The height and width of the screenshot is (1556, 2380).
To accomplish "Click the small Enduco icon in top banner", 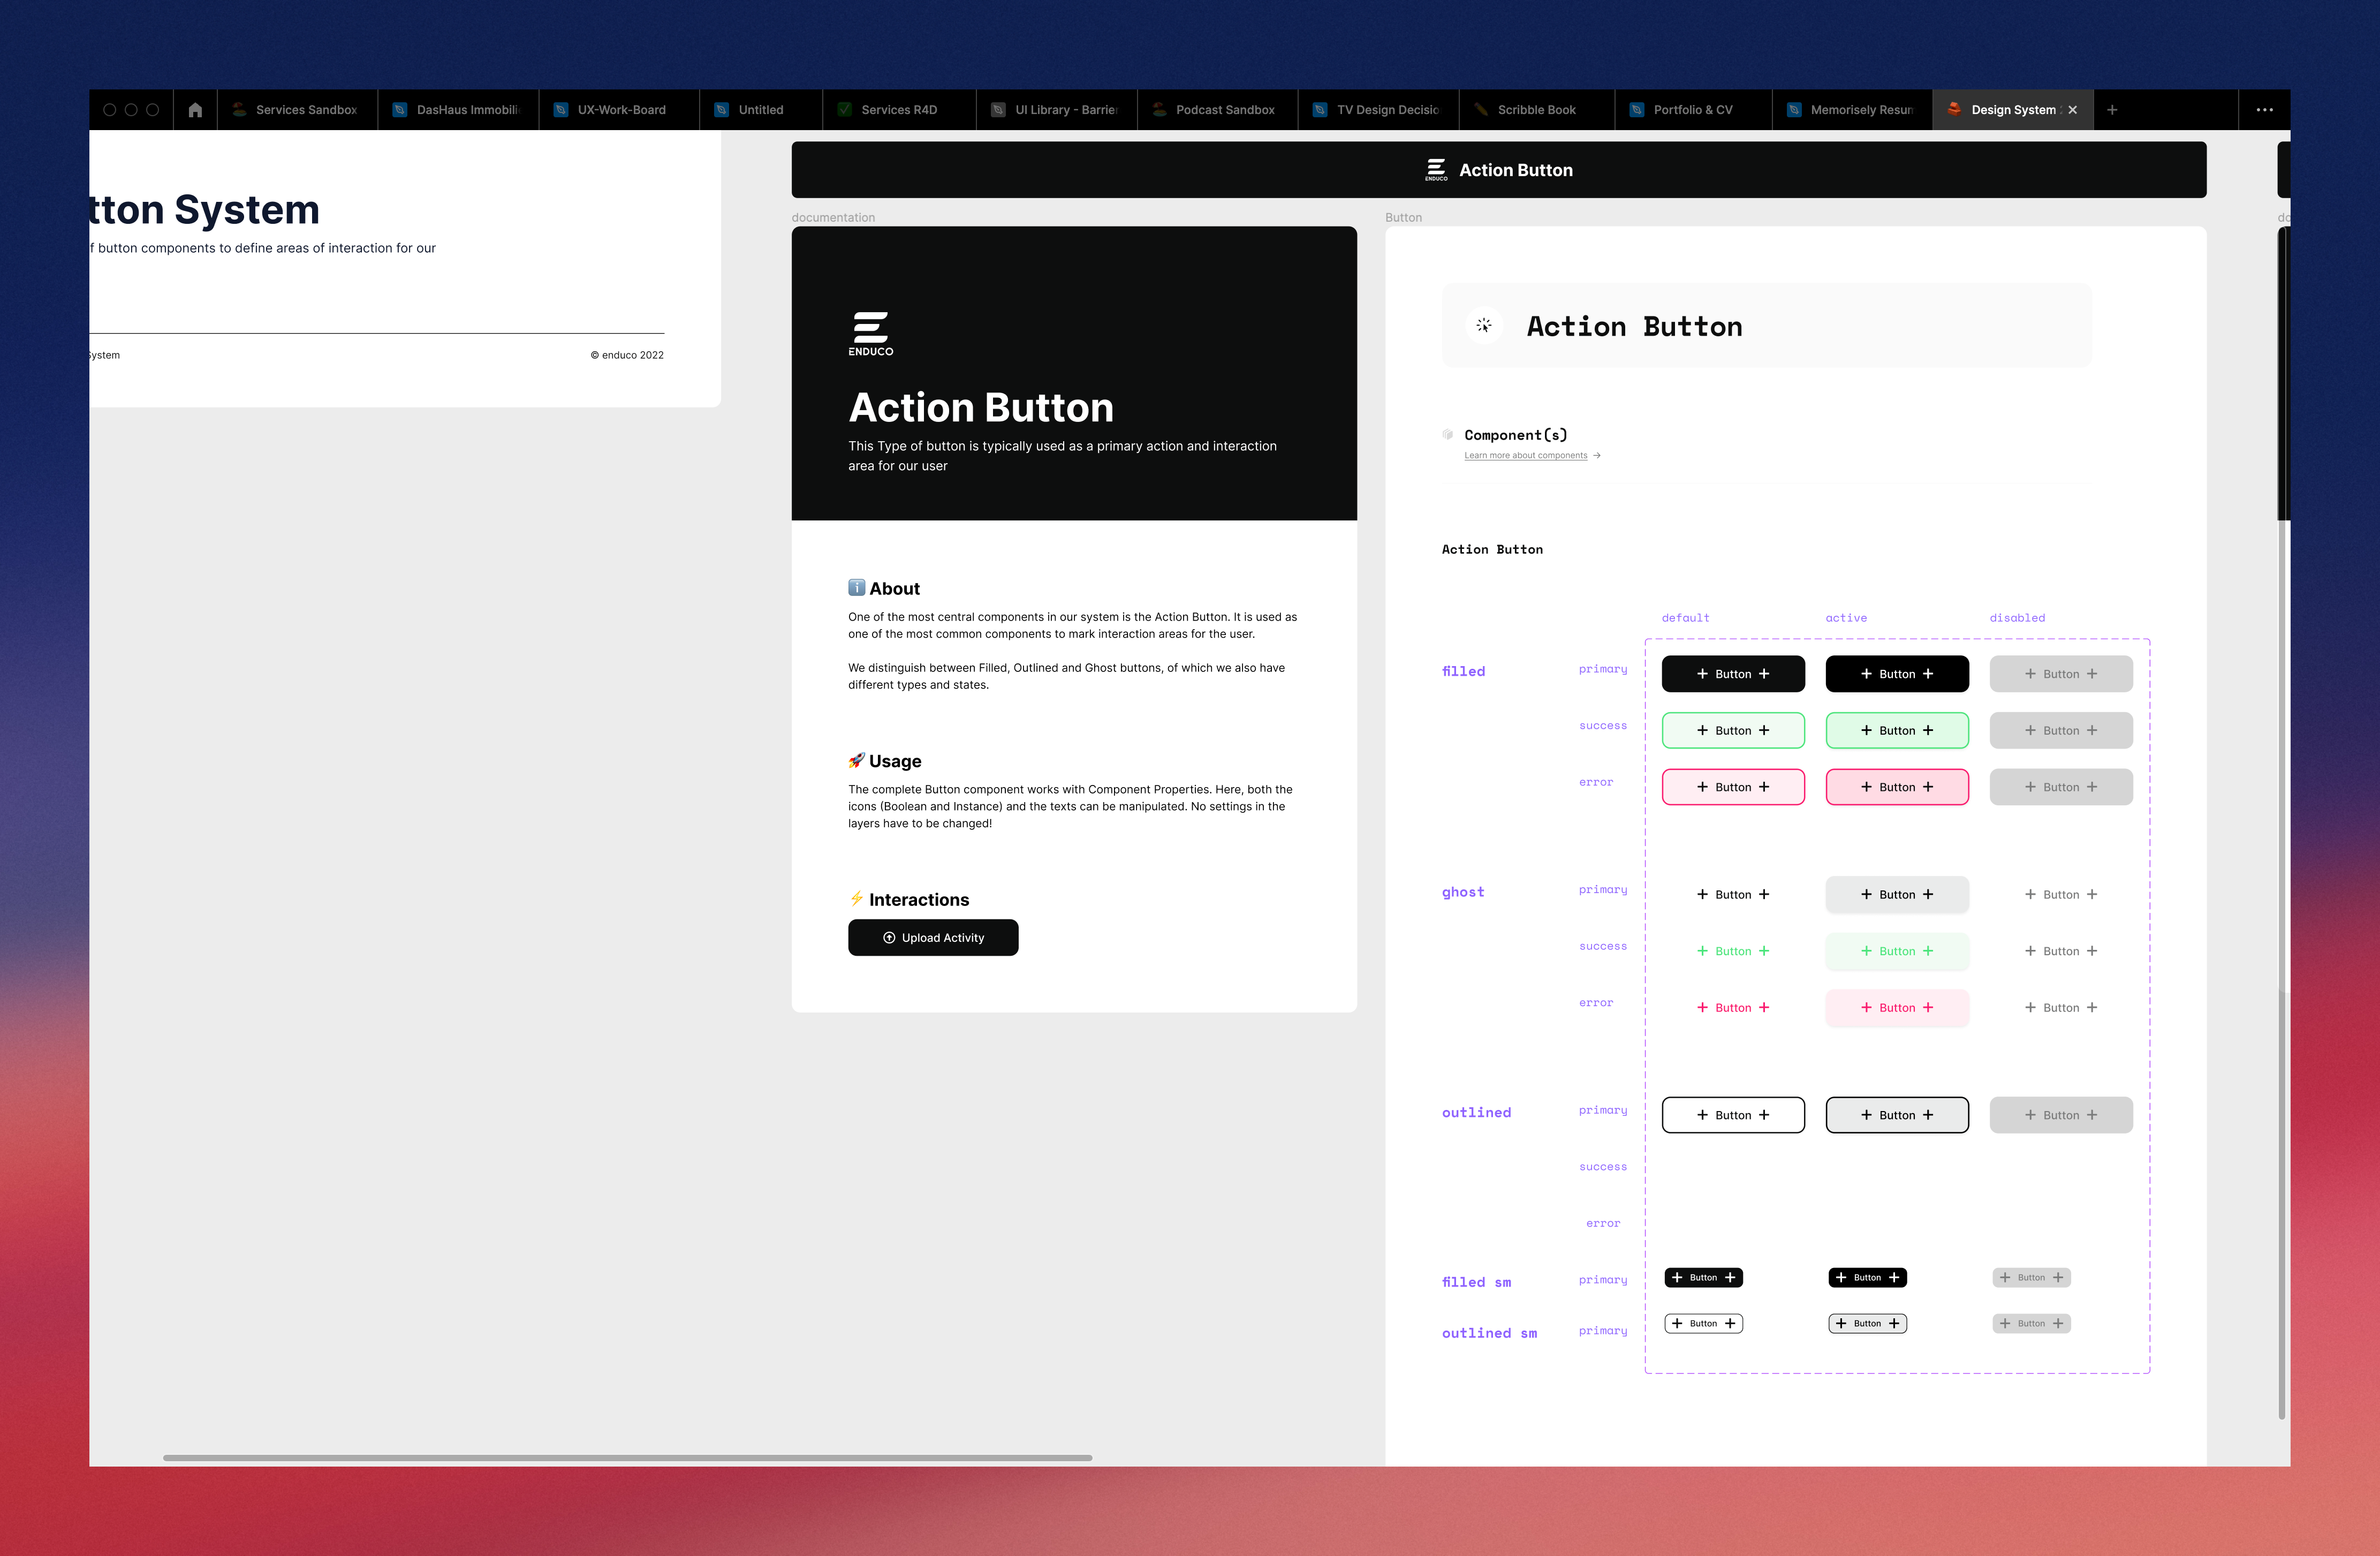I will point(1436,170).
